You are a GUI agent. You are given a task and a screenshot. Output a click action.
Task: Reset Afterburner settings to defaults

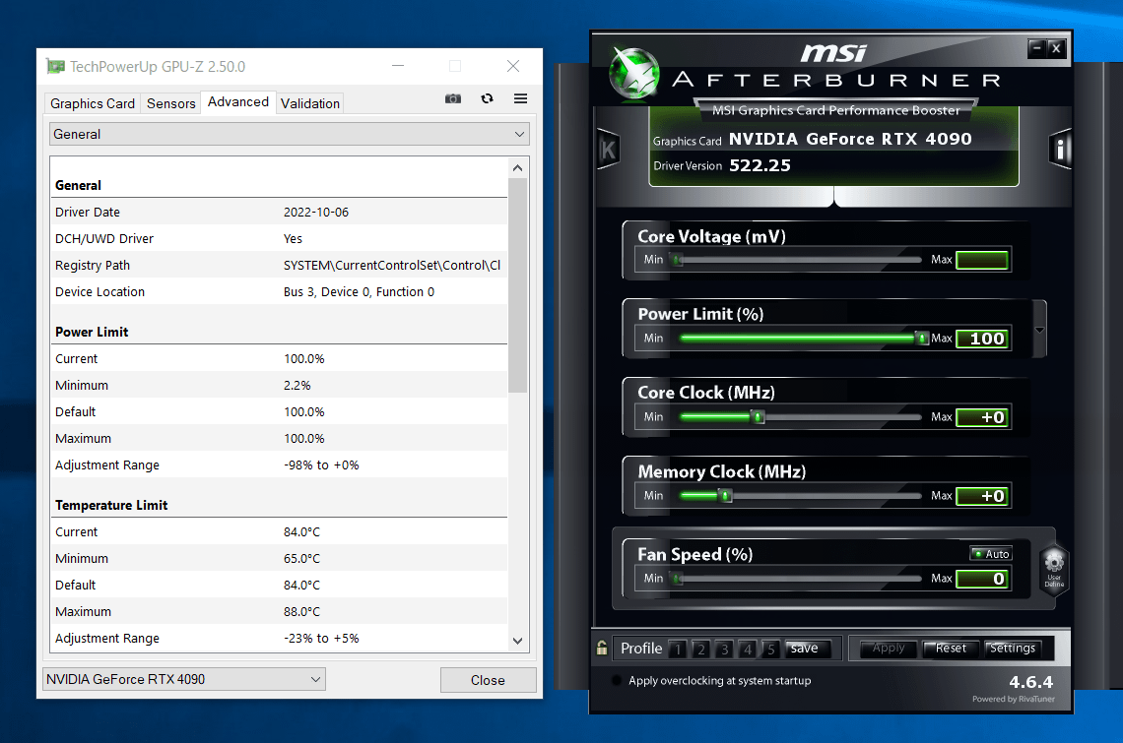pos(952,649)
